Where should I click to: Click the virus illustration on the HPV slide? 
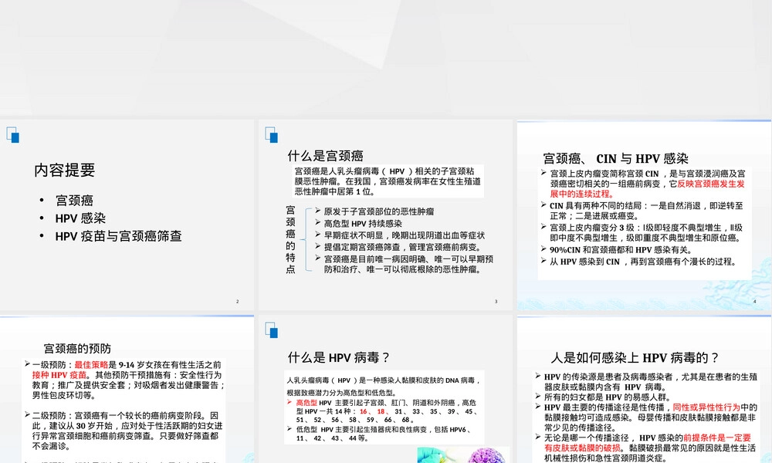(462, 455)
